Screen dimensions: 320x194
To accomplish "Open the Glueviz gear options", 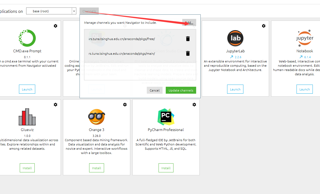I will click(x=56, y=105).
